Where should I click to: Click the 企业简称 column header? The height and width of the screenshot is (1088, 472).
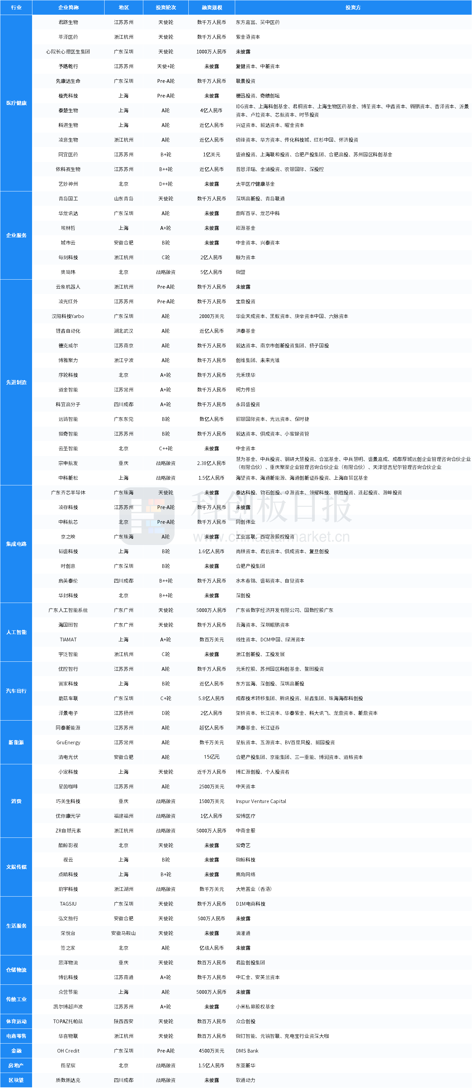click(x=68, y=8)
